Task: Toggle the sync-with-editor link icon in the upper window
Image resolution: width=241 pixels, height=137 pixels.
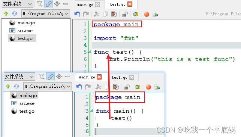Action: (x=48, y=4)
